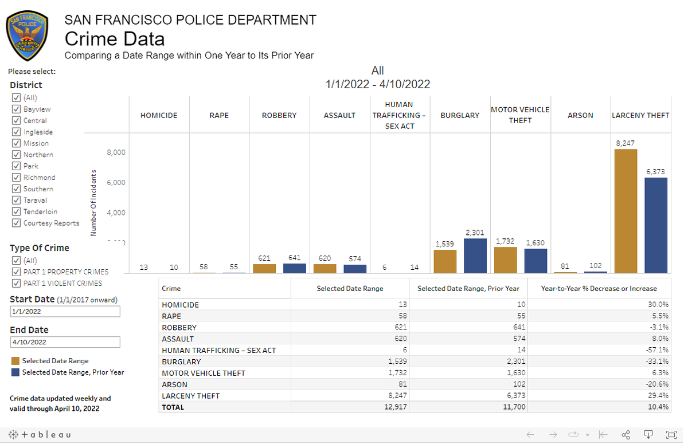This screenshot has width=688, height=448.
Task: Click the ARSON column header in chart
Action: (580, 115)
